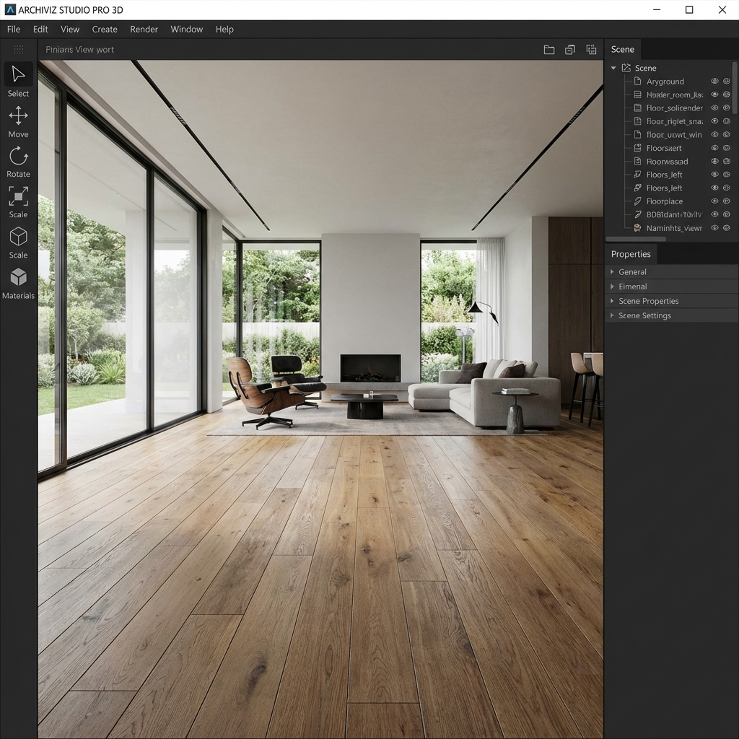
Task: Pick the Rotate tool
Action: [18, 156]
